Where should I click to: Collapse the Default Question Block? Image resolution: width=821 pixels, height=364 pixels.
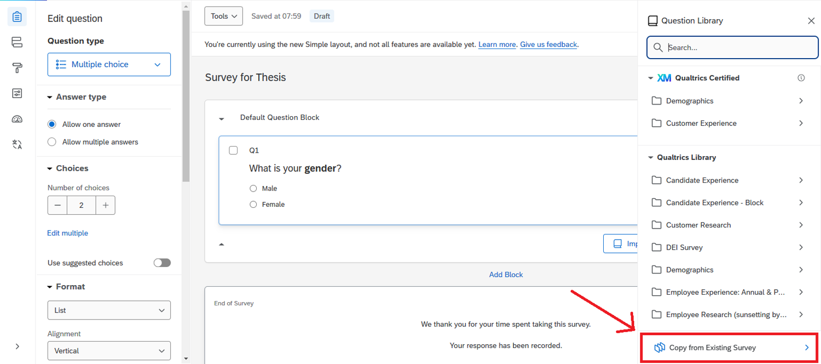pos(221,118)
